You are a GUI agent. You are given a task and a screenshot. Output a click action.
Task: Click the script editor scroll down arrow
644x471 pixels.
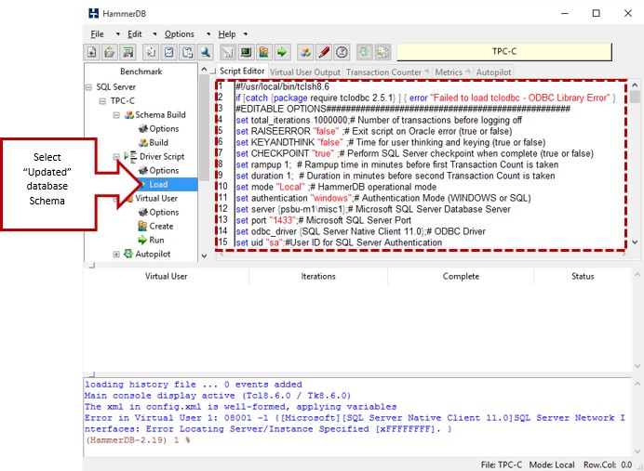(x=635, y=242)
